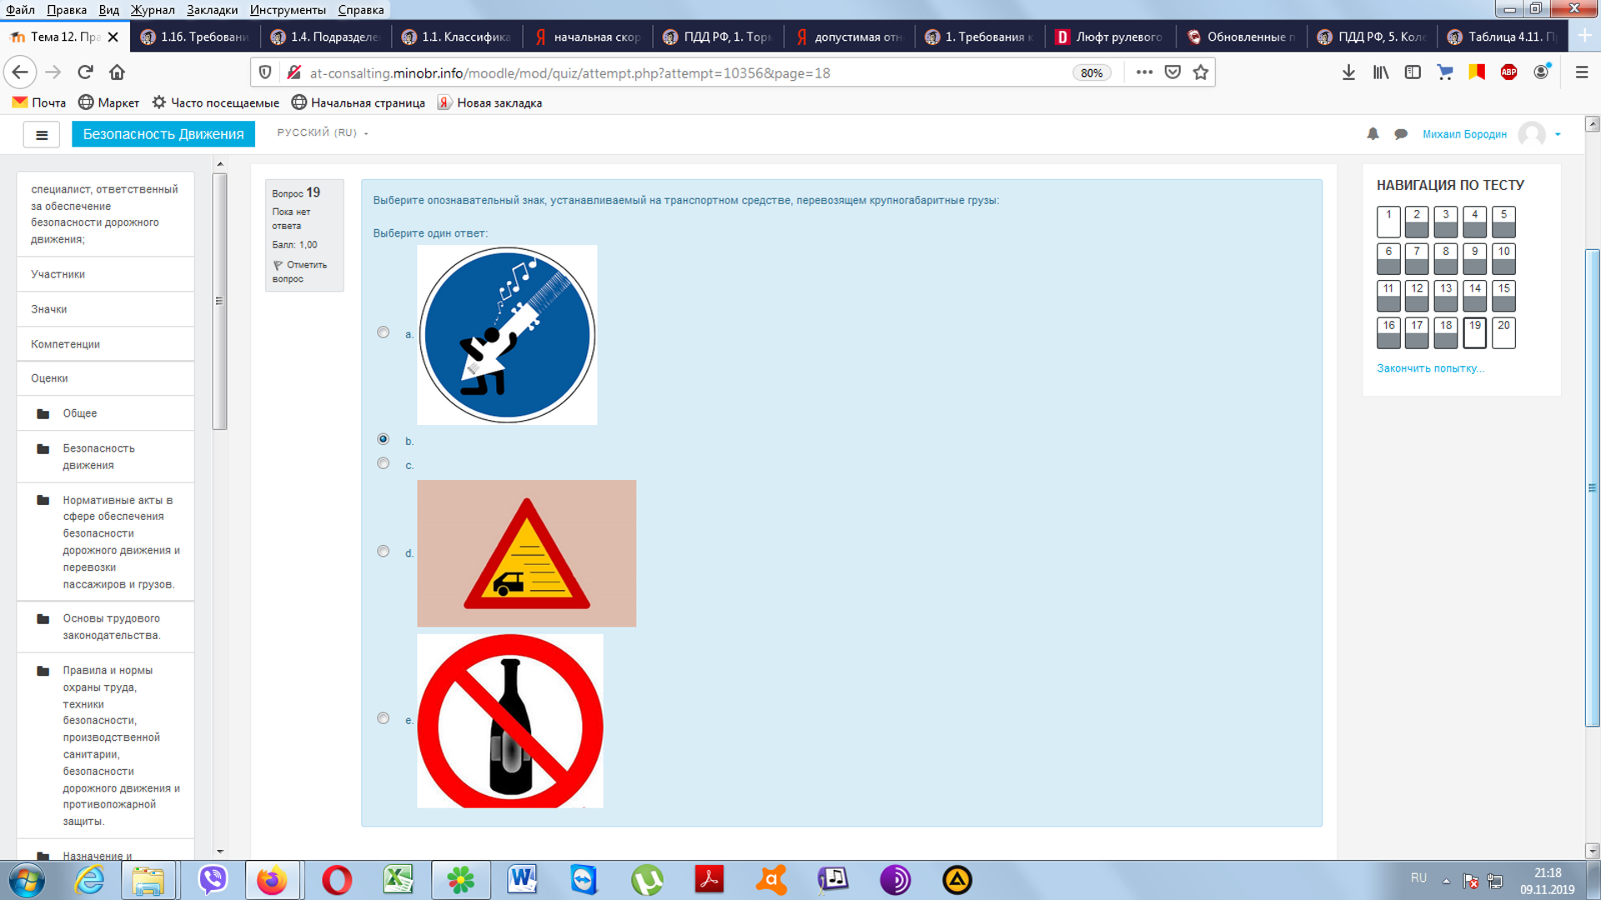The width and height of the screenshot is (1601, 900).
Task: Switch to the Люфт рулевого tab
Action: click(x=1109, y=37)
